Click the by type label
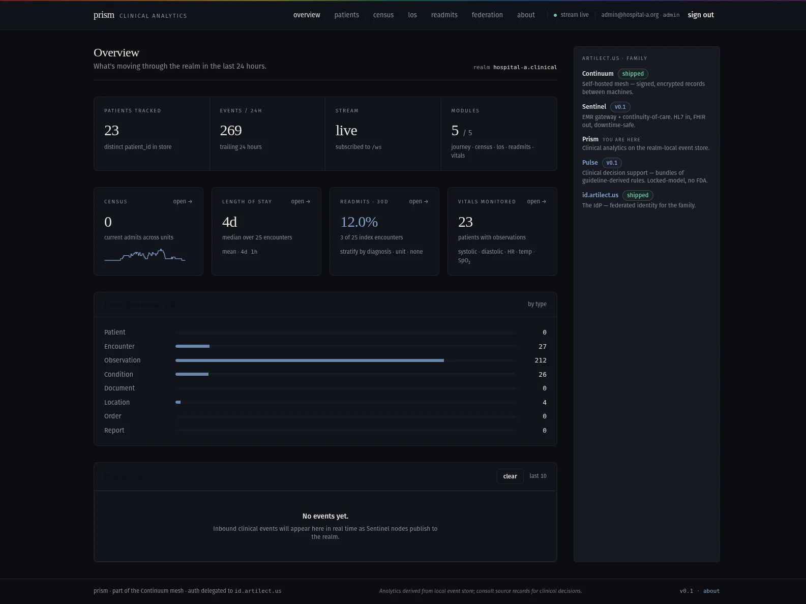Image resolution: width=806 pixels, height=604 pixels. tap(537, 304)
